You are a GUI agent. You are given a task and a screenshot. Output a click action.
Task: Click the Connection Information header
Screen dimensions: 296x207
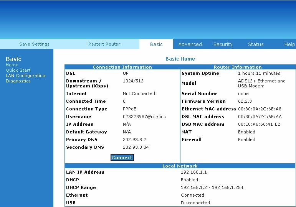click(x=122, y=67)
